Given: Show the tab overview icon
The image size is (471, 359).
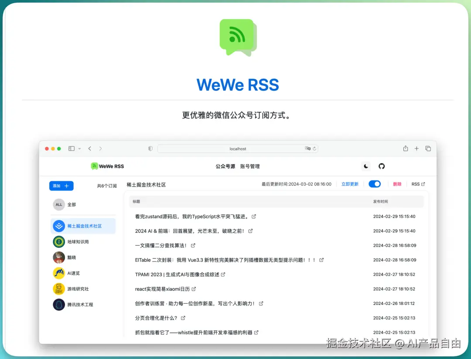Looking at the screenshot, I should (428, 149).
